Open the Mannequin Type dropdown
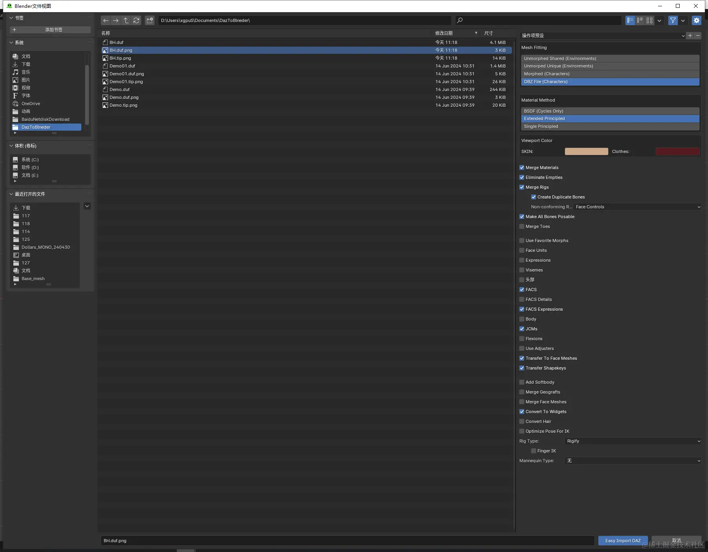This screenshot has width=708, height=552. click(633, 461)
